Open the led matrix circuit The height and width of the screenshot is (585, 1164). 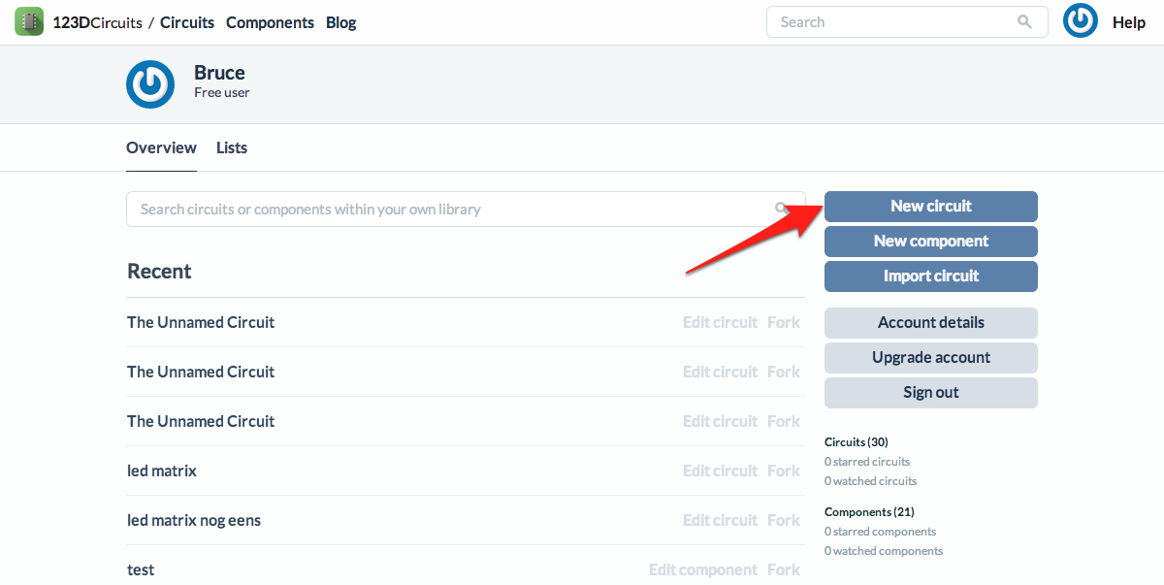pyautogui.click(x=162, y=471)
